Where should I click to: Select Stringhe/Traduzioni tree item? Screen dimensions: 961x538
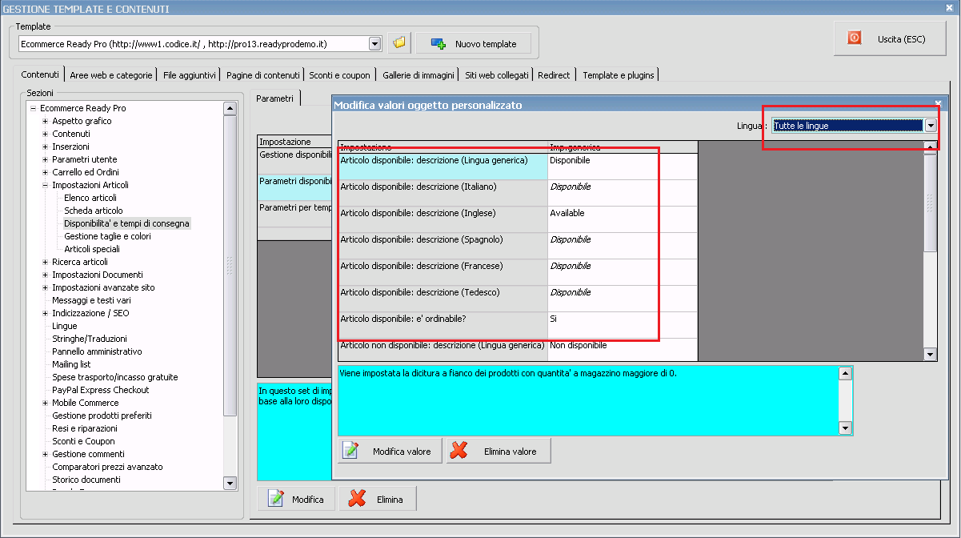[x=90, y=339]
